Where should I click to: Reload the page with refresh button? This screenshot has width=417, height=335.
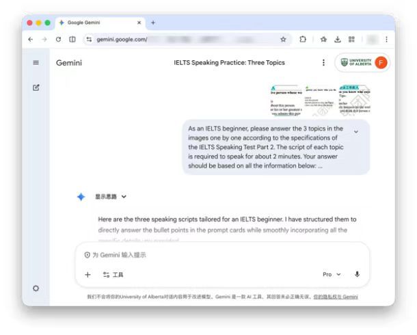[x=59, y=40]
